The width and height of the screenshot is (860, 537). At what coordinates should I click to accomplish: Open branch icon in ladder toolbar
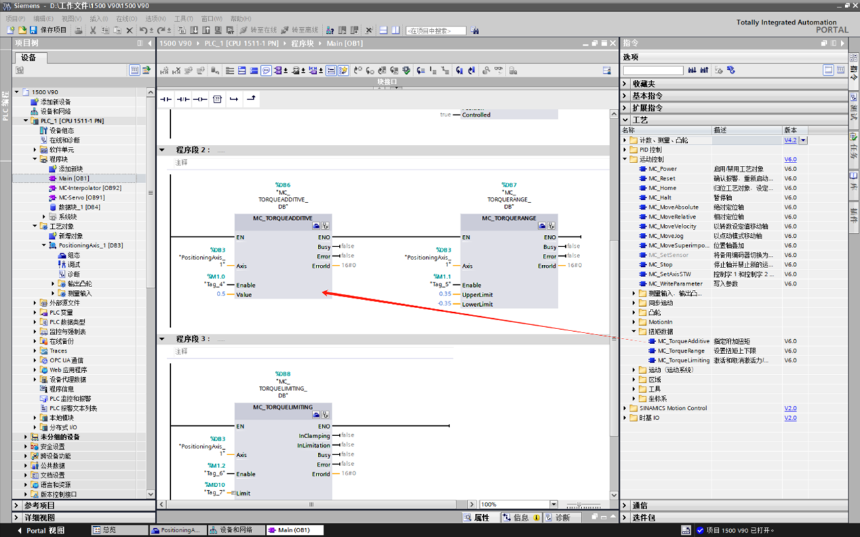tap(234, 100)
